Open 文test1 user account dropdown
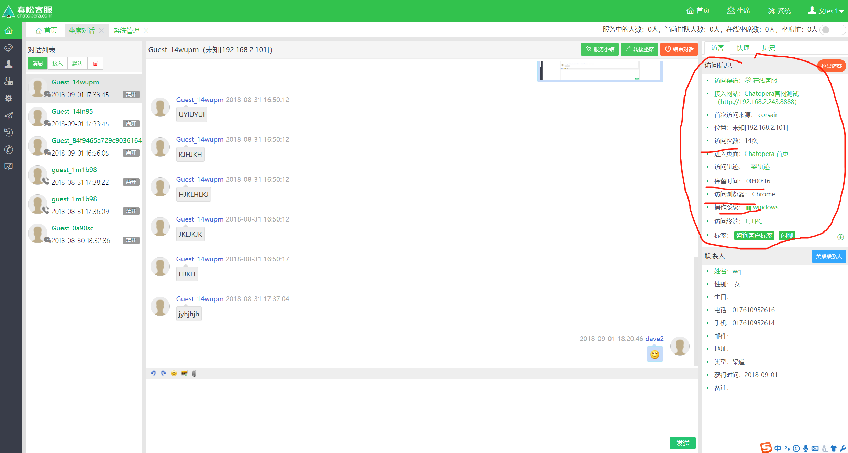This screenshot has width=848, height=453. (826, 11)
